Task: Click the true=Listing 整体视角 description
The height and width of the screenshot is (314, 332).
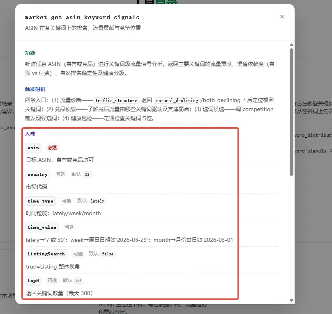Action: click(53, 266)
